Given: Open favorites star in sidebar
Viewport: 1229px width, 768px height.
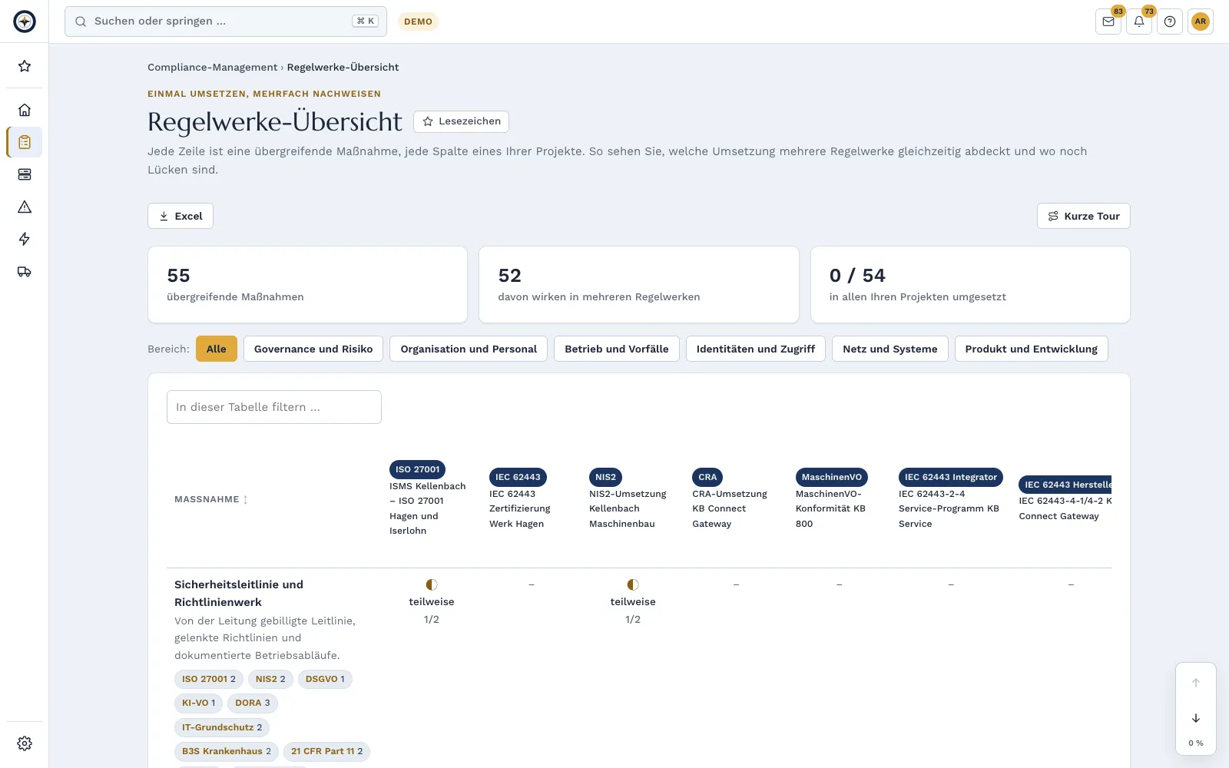Looking at the screenshot, I should point(25,66).
